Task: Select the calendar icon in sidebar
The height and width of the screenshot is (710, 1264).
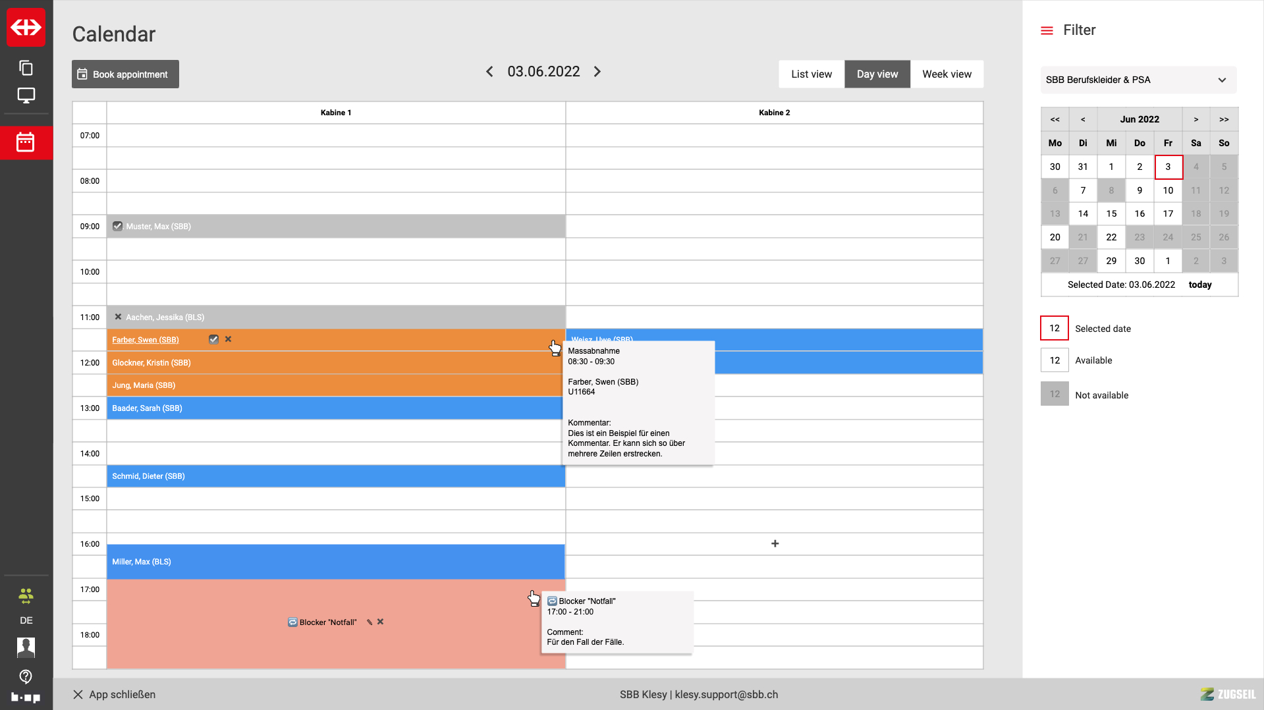Action: coord(26,142)
